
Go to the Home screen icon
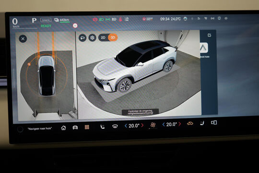tap(63, 128)
